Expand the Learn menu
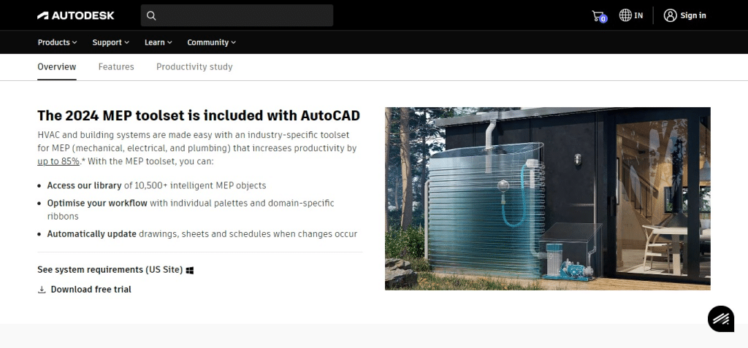Viewport: 748px width, 348px height. [x=159, y=42]
